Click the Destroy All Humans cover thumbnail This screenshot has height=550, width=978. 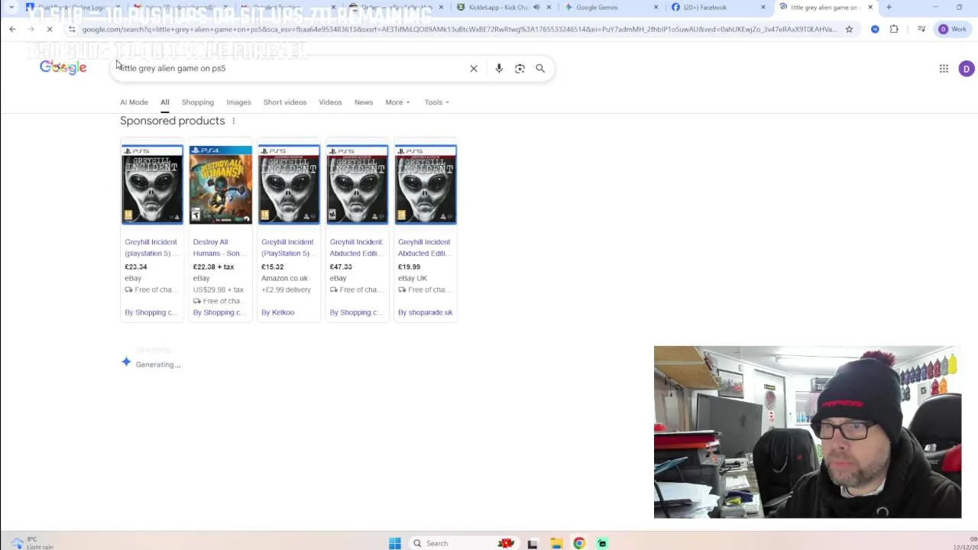click(x=221, y=185)
